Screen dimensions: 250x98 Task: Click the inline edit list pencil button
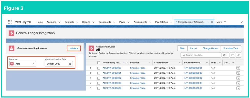(x=238, y=55)
